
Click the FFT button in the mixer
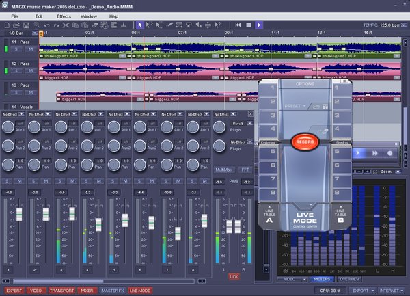click(245, 170)
